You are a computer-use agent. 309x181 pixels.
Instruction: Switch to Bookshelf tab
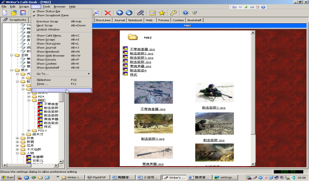[x=194, y=20]
